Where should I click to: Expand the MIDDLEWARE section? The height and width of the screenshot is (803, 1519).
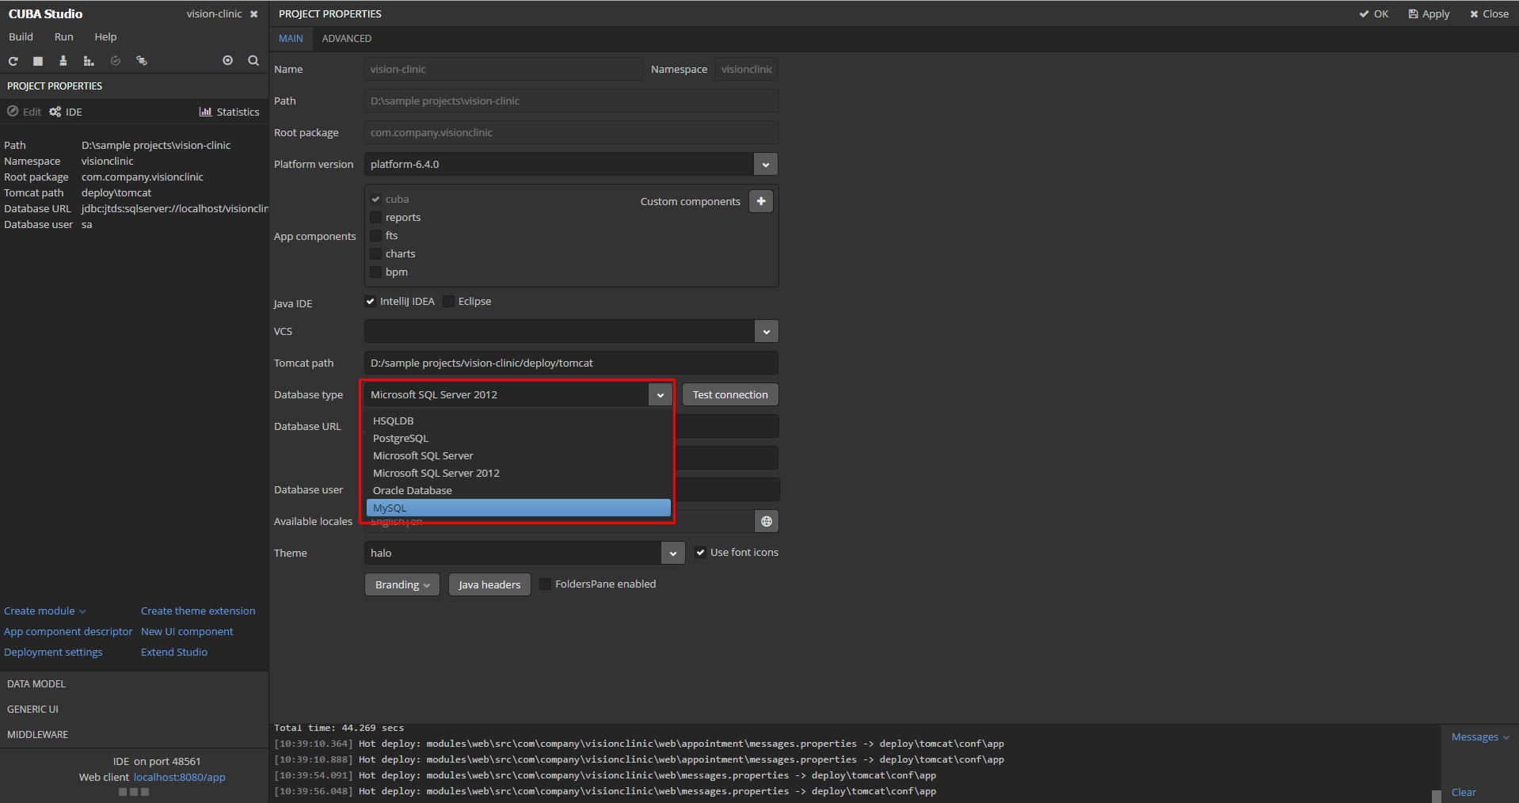click(x=135, y=735)
